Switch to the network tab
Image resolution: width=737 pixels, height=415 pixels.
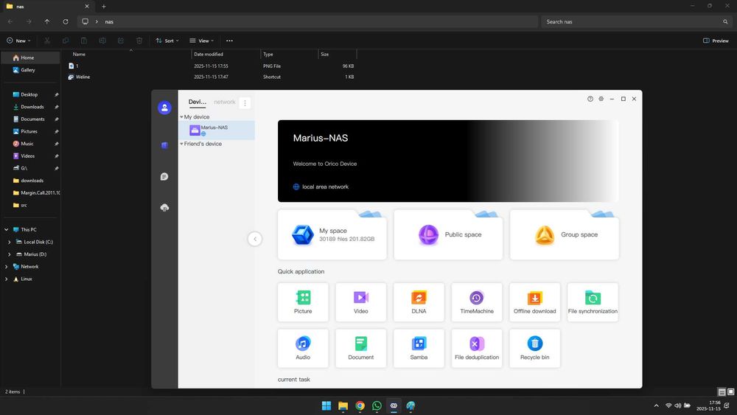point(225,102)
